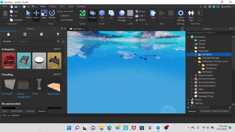Open the Vehicles category thumbnail
Image resolution: width=235 pixels, height=132 pixels.
(x=9, y=60)
